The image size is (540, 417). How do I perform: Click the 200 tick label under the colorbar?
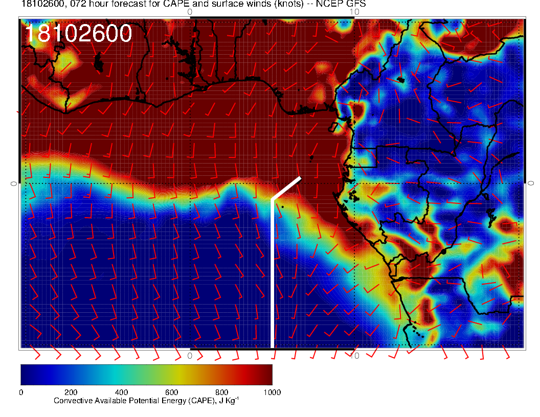(x=71, y=392)
